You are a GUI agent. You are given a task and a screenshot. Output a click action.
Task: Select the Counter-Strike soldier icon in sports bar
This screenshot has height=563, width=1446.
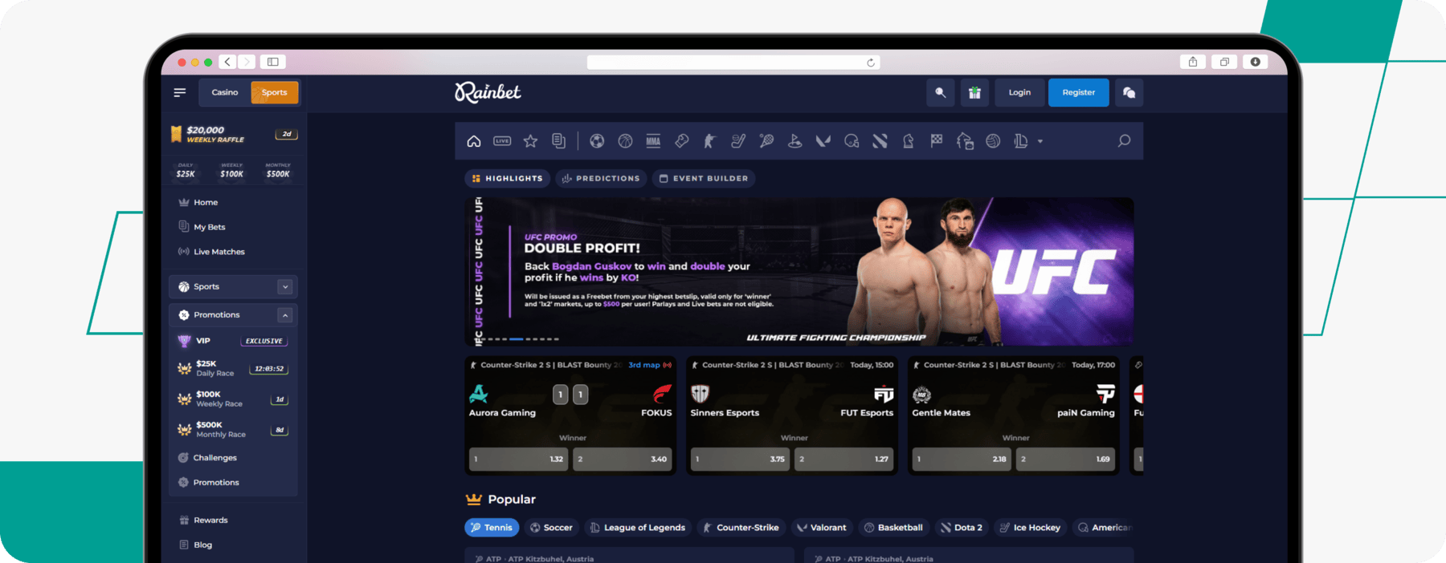[x=709, y=141]
